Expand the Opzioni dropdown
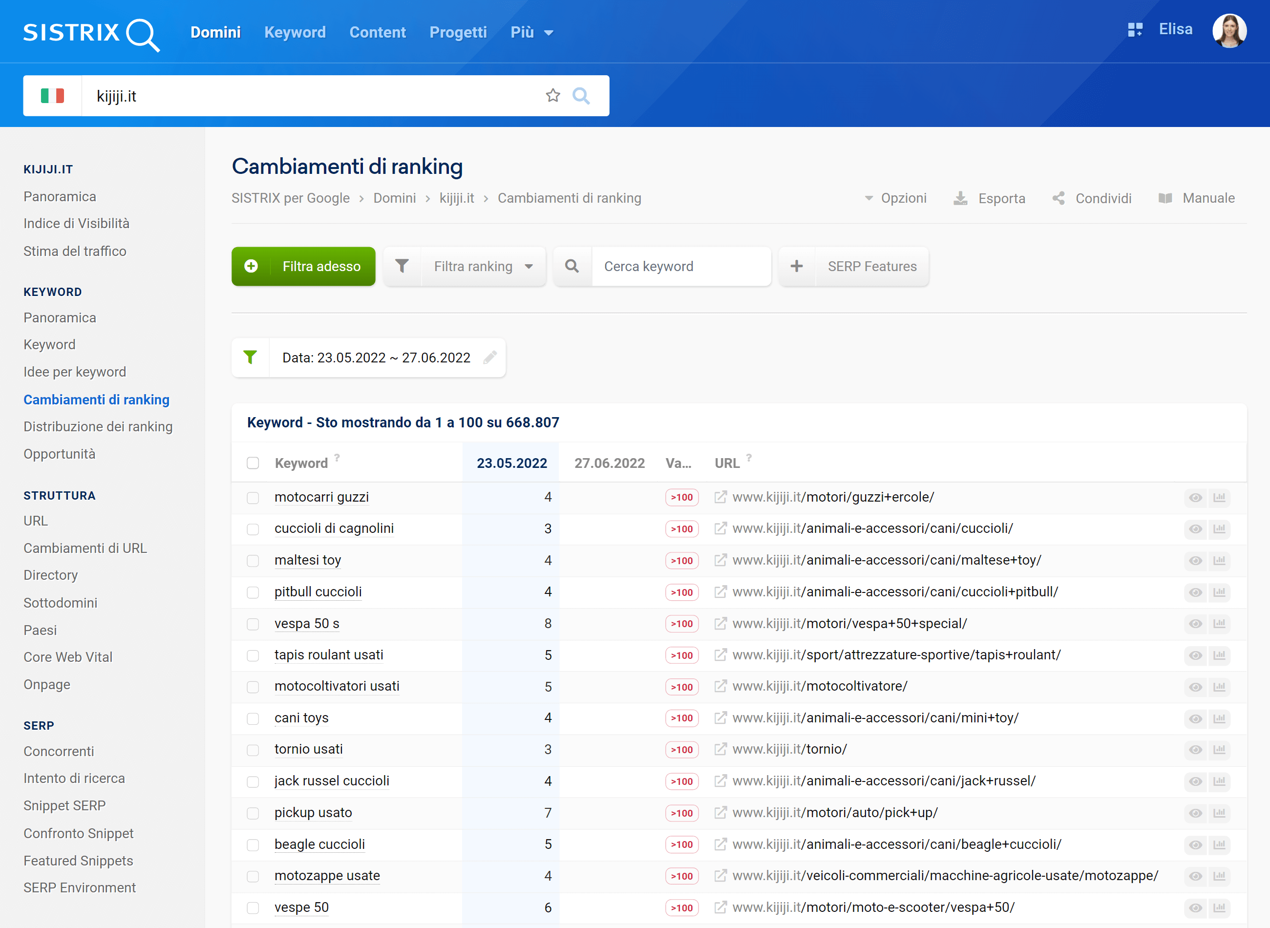The image size is (1270, 928). [896, 198]
